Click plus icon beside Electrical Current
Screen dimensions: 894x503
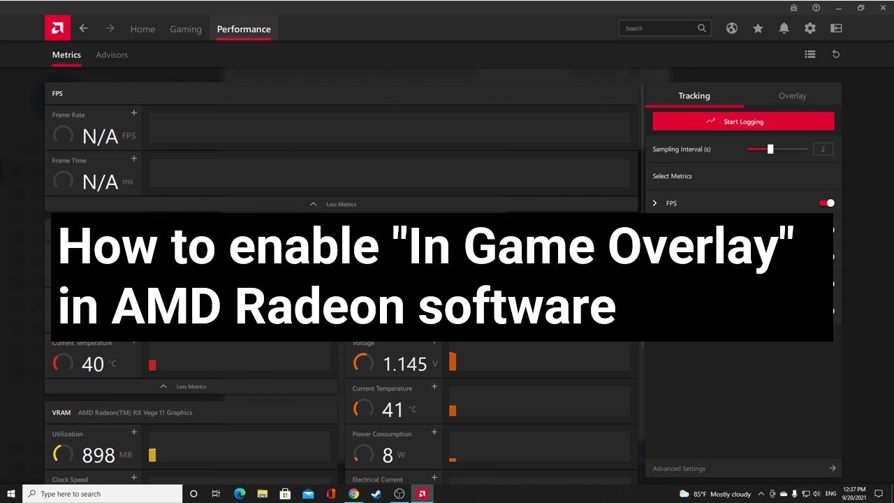(x=434, y=478)
